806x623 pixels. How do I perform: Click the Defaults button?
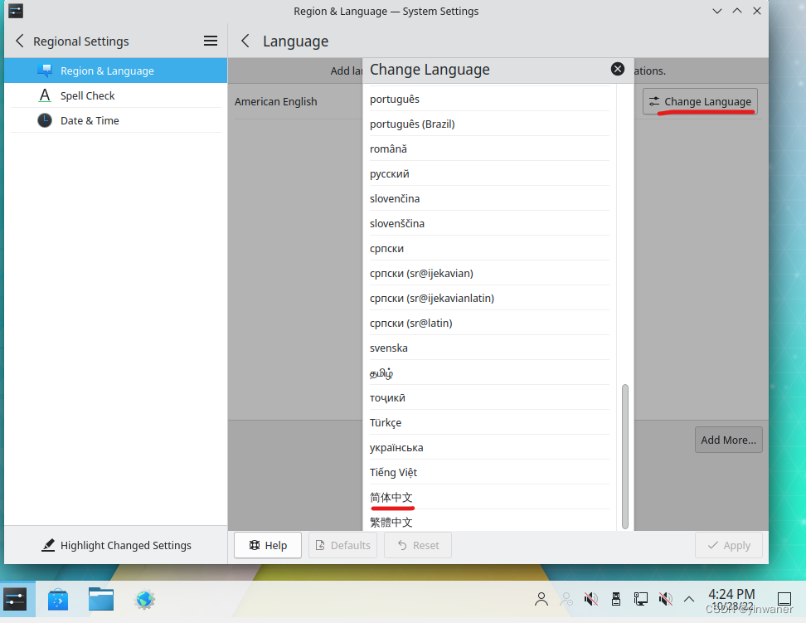pyautogui.click(x=342, y=545)
